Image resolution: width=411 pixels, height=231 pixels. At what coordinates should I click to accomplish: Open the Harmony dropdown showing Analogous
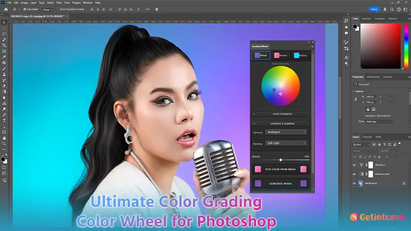(286, 132)
